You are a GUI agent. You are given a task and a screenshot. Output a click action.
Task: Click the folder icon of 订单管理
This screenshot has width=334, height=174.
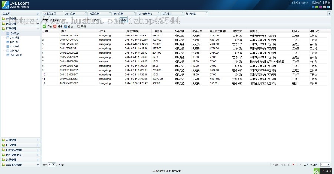click(x=3, y=29)
